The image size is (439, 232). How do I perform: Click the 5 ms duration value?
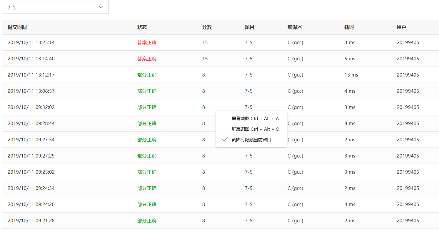coord(350,59)
